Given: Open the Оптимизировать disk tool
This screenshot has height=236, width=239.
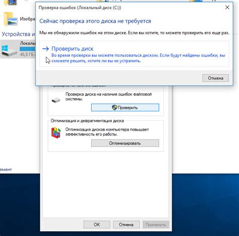Looking at the screenshot, I should [125, 143].
